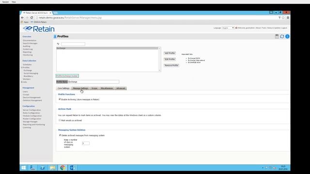Open Outlook from the taskbar

point(72,168)
